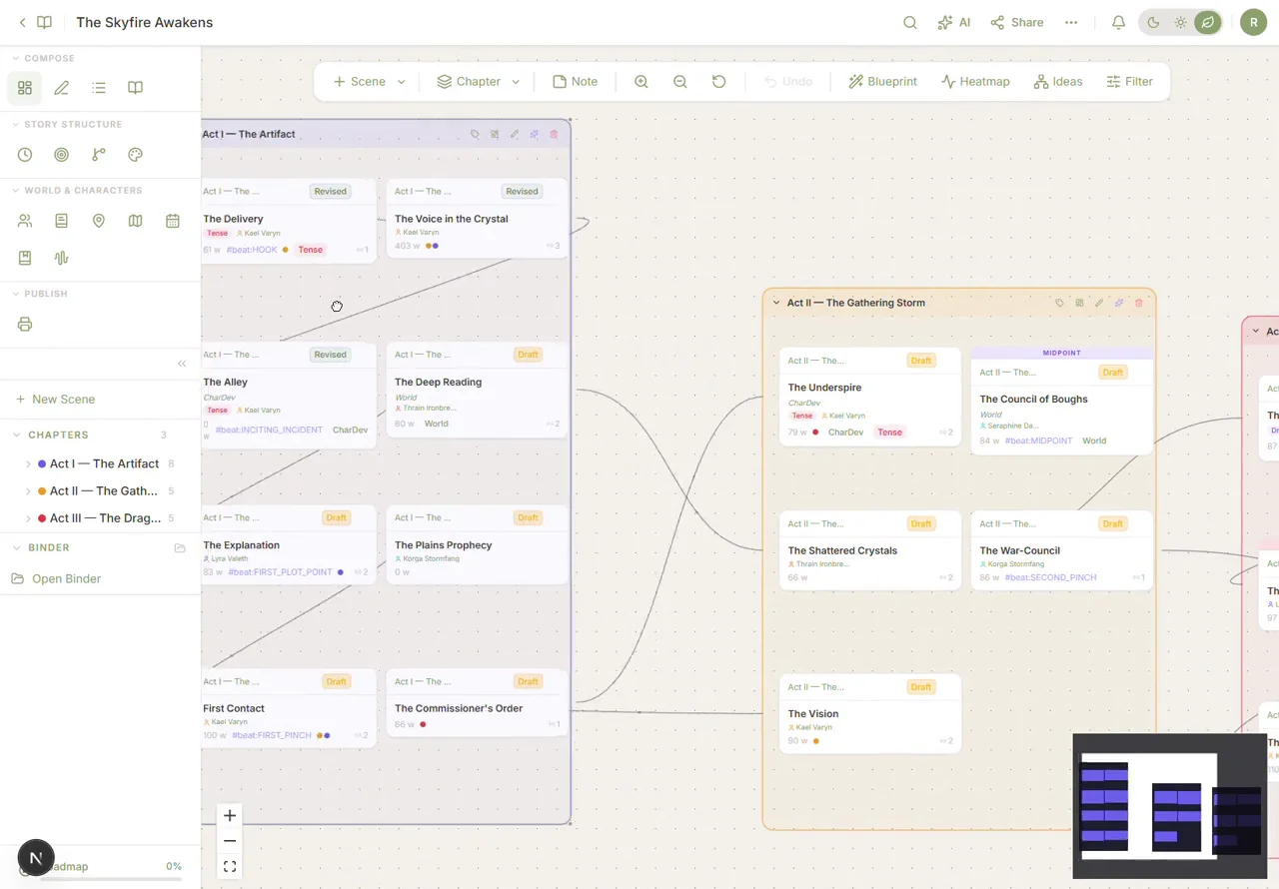Open the Blueprint view
This screenshot has width=1279, height=889.
(882, 82)
